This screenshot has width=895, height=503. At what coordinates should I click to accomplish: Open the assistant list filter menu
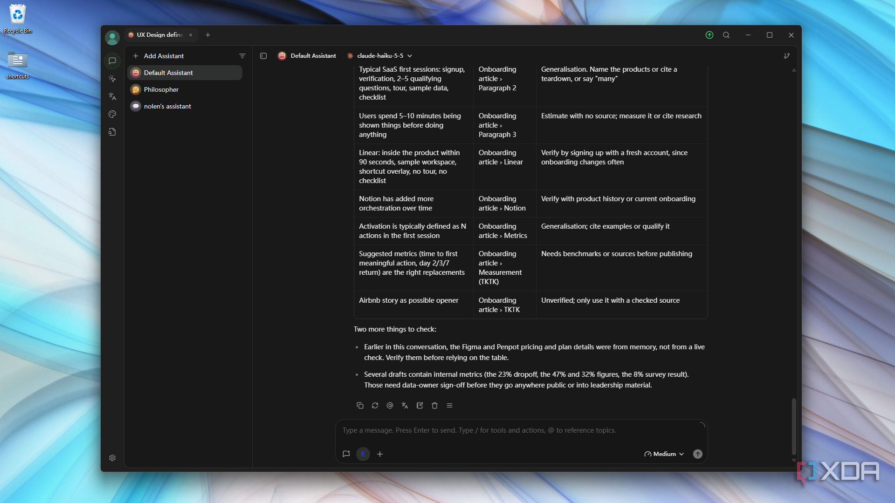coord(242,56)
